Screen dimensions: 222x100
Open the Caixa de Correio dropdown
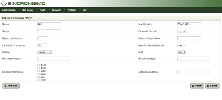[182, 31]
